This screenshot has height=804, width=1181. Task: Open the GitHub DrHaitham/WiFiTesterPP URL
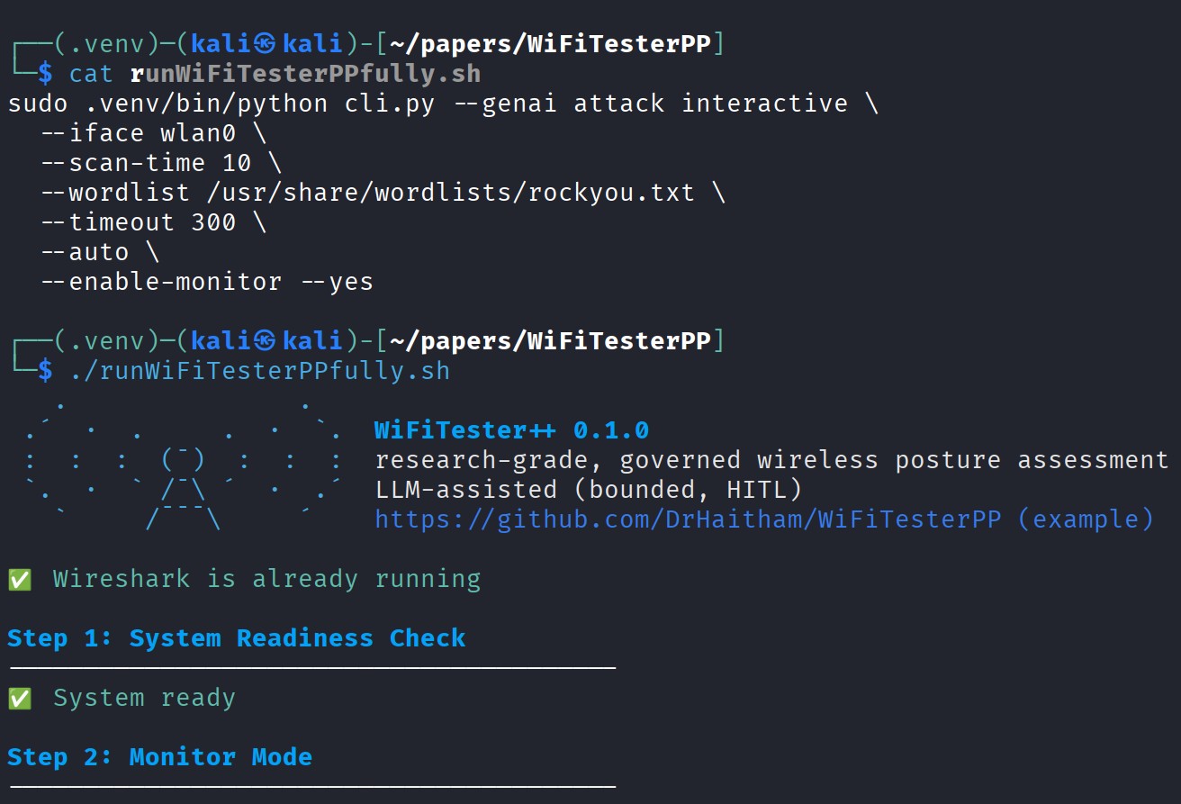[688, 519]
